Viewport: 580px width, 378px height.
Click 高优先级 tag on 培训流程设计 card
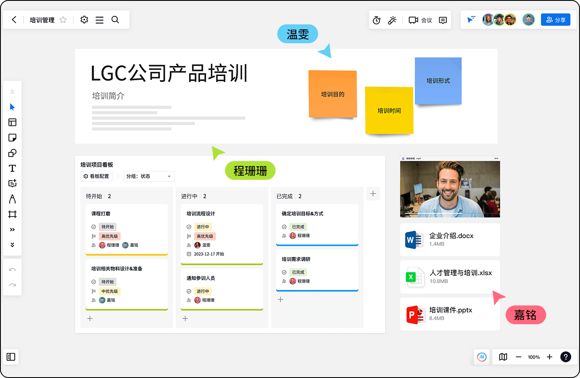pos(205,236)
